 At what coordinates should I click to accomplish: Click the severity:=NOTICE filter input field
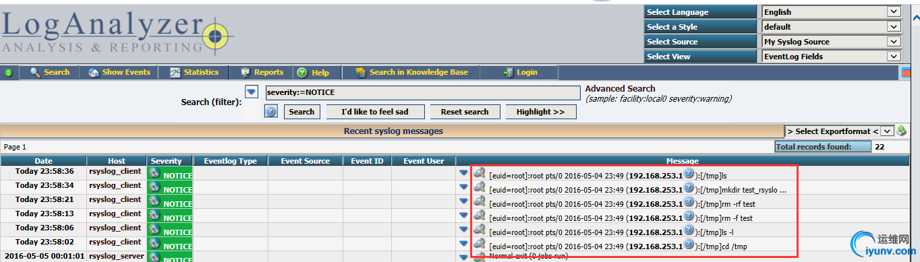(422, 92)
